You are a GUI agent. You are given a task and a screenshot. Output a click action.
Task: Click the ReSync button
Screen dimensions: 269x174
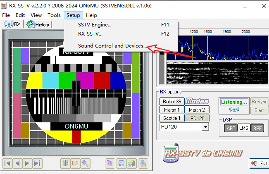(259, 102)
